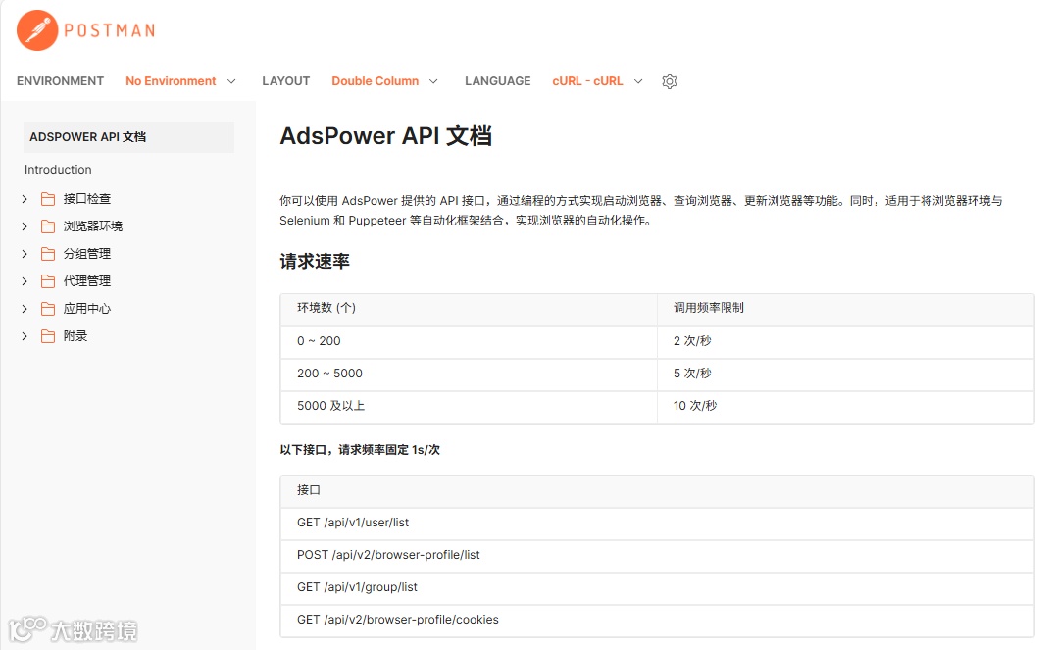Click the 接口检查 folder icon
This screenshot has height=650, width=1053.
48,199
